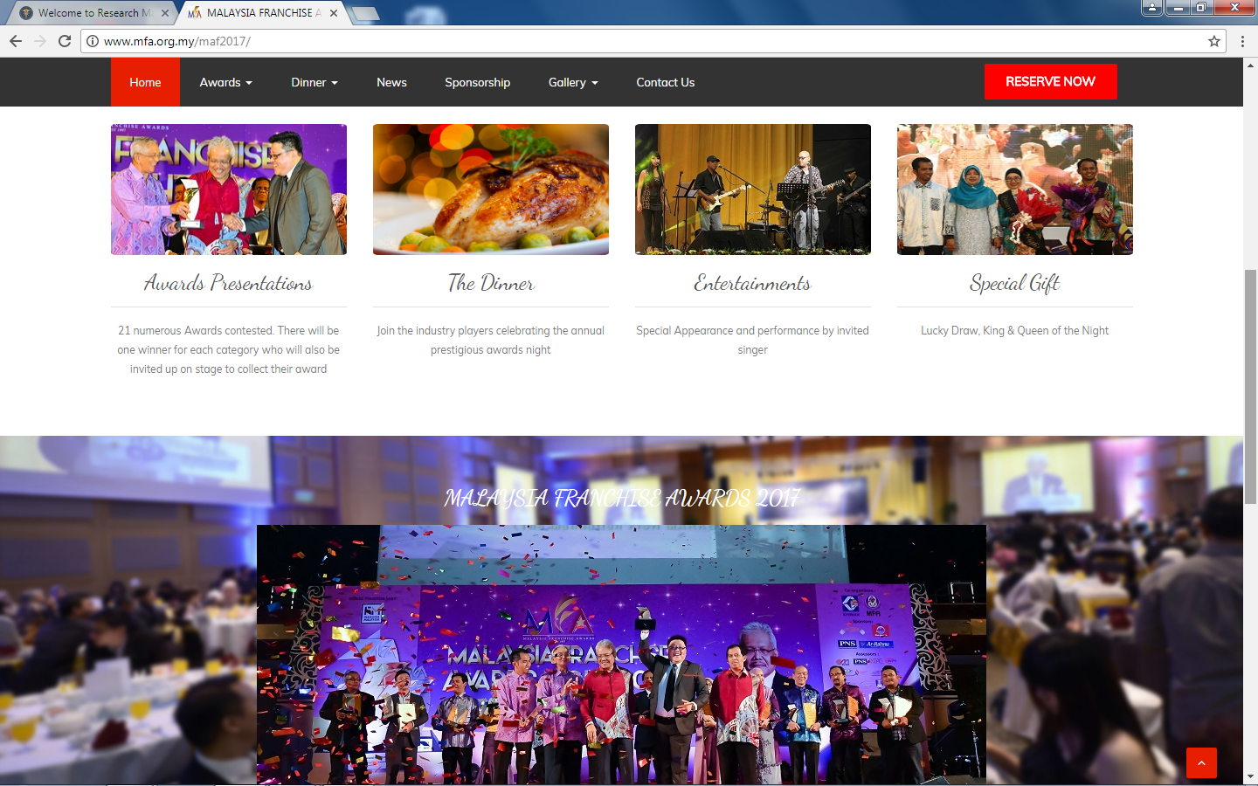The width and height of the screenshot is (1258, 786).
Task: Click the red scroll-to-top arrow button
Action: coord(1201,762)
